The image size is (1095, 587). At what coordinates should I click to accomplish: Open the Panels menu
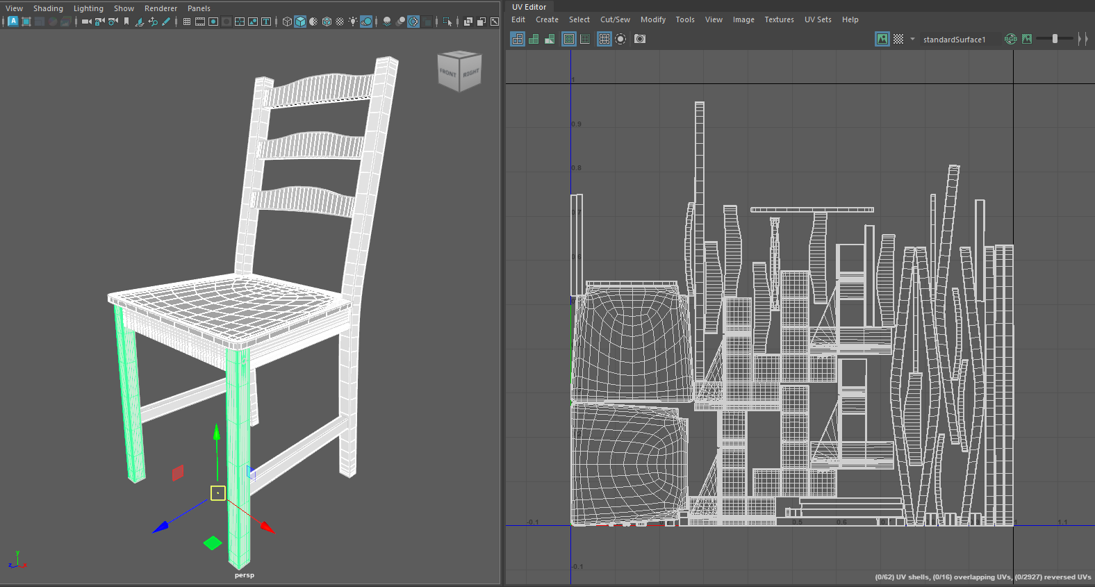(x=199, y=8)
